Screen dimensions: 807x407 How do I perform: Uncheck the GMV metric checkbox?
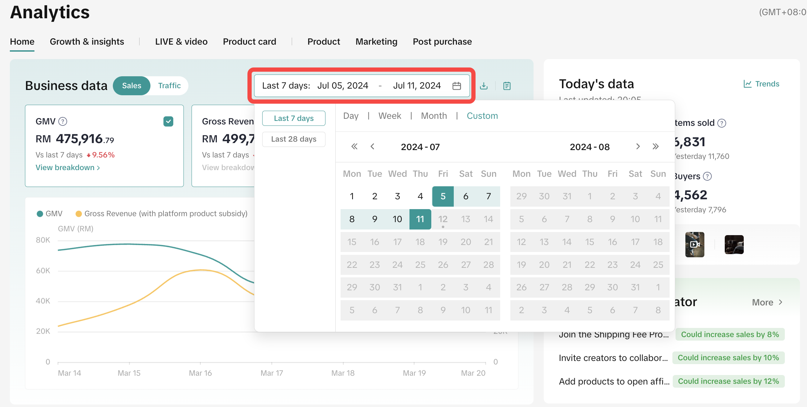[168, 122]
